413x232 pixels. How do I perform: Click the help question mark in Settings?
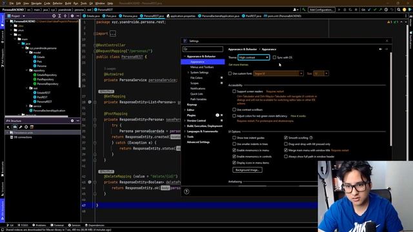tap(186, 191)
